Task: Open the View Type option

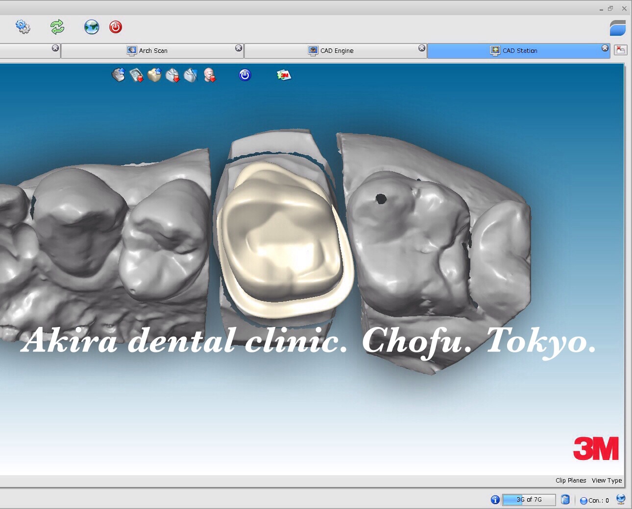Action: tap(607, 480)
